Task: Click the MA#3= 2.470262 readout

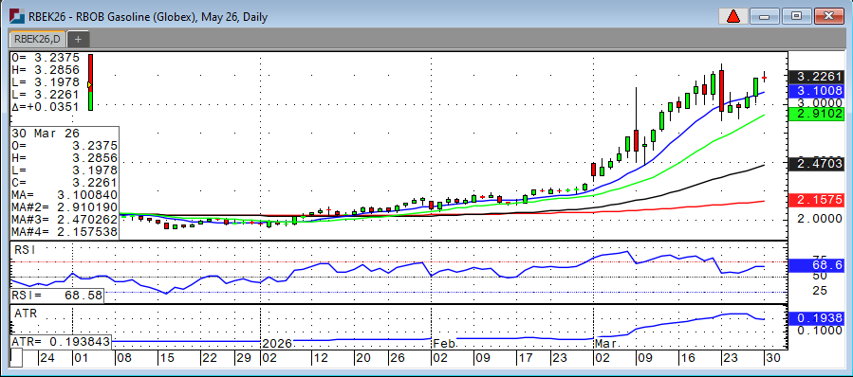Action: (65, 220)
